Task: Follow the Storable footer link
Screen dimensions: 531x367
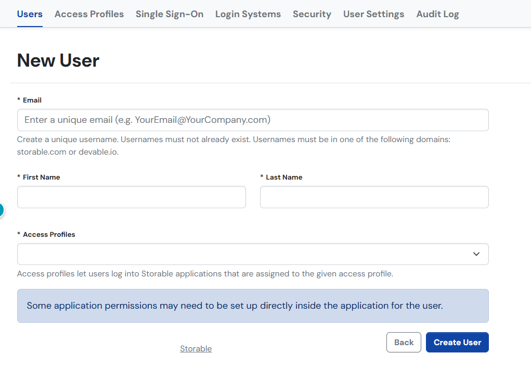Action: point(196,349)
